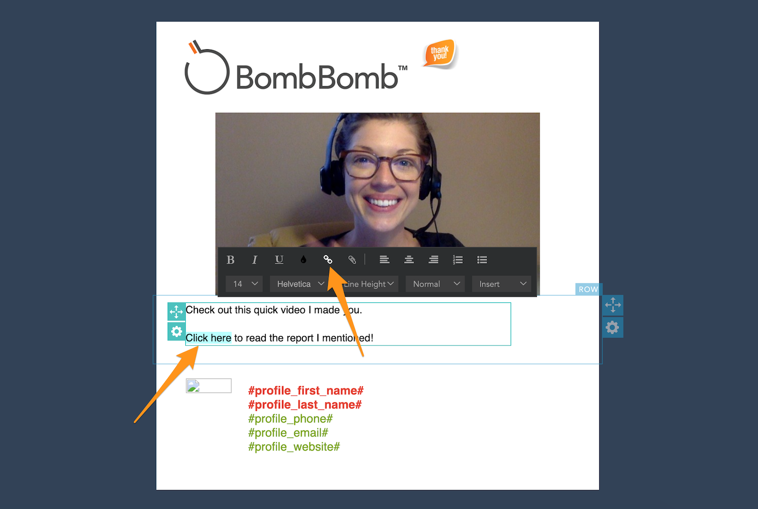
Task: Attach a file with paperclip icon
Action: pos(352,260)
